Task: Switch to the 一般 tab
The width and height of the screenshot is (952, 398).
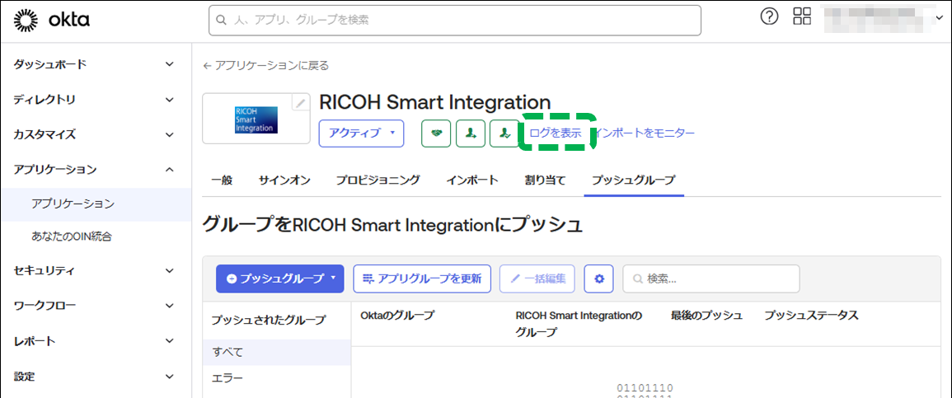Action: (x=223, y=180)
